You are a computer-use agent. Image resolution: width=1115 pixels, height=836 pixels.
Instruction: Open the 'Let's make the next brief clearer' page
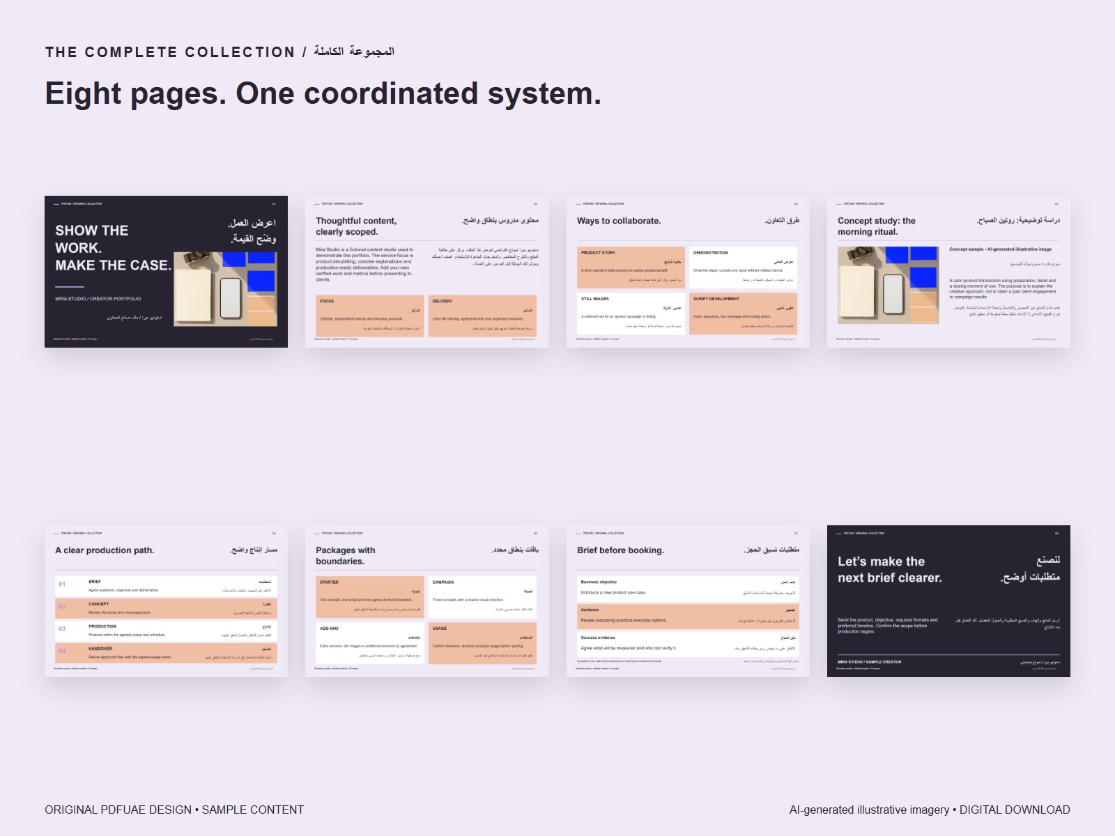pos(948,601)
